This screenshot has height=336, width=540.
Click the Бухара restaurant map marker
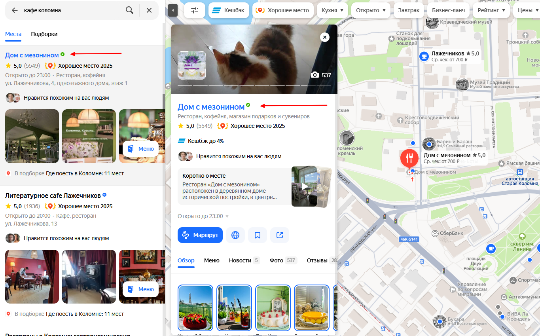[439, 321]
